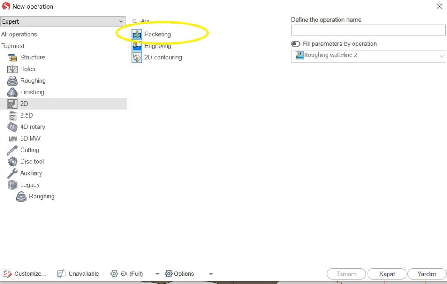
Task: Click the 4D rotary category icon
Action: pos(13,127)
